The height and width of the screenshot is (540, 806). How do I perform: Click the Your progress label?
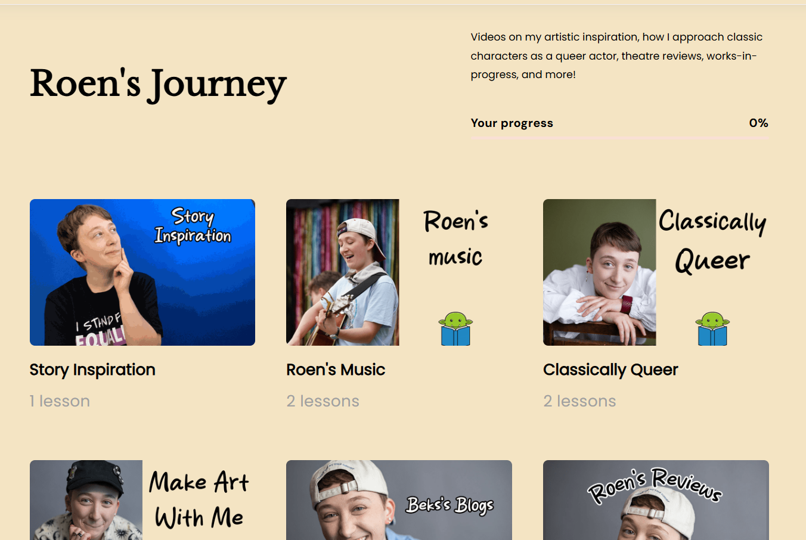(x=512, y=123)
